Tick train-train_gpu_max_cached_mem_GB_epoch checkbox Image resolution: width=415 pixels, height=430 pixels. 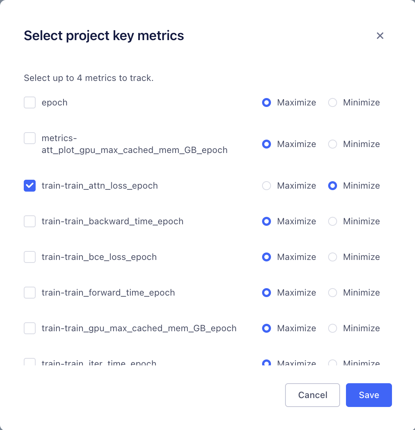(30, 328)
